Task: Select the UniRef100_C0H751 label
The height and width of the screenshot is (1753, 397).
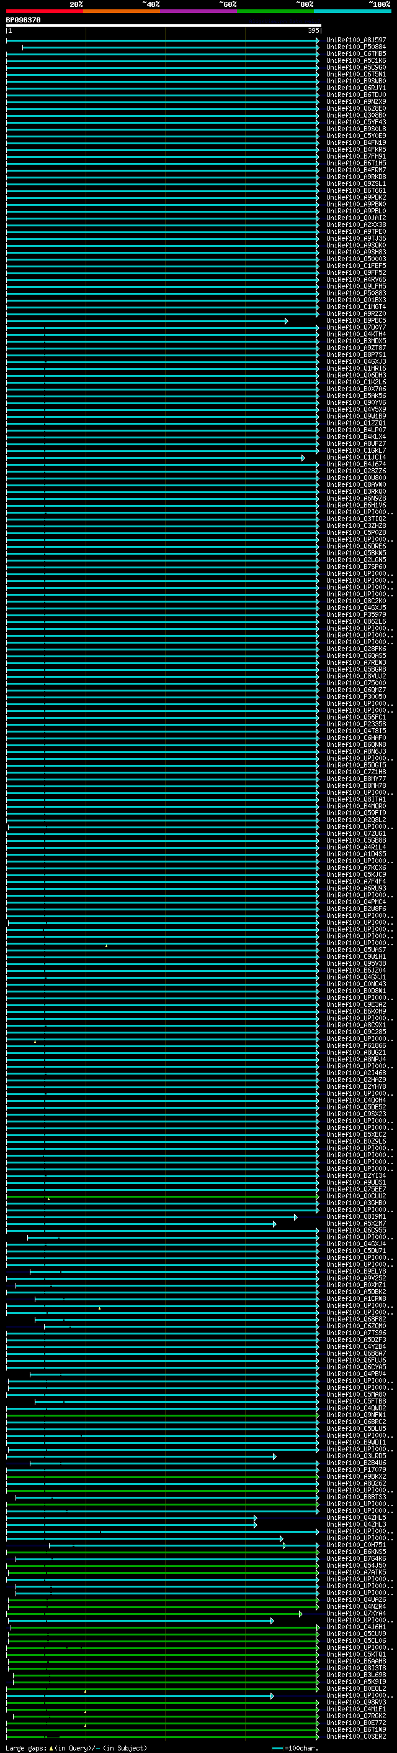Action: [356, 1545]
